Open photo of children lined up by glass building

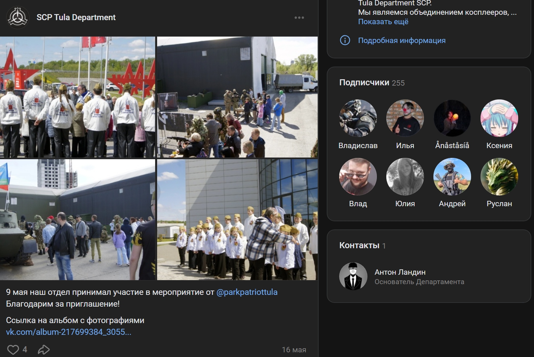tap(237, 220)
